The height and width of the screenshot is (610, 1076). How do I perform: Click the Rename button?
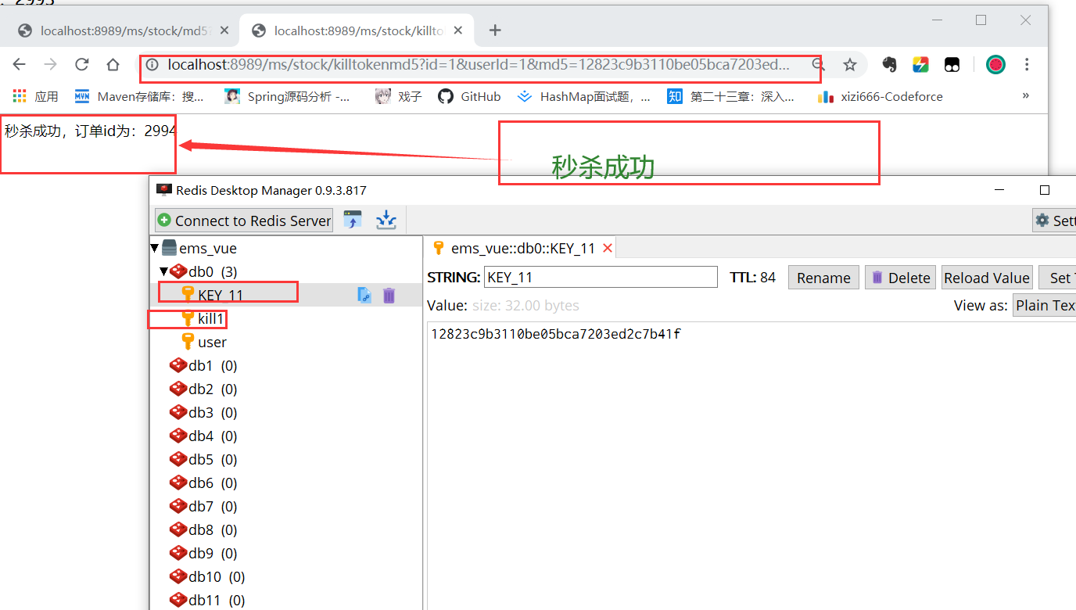[823, 278]
